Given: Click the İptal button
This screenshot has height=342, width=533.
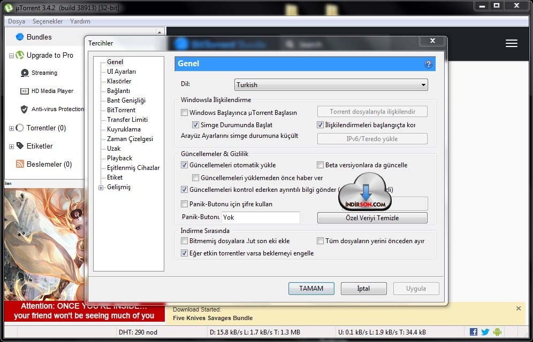Looking at the screenshot, I should (x=363, y=289).
